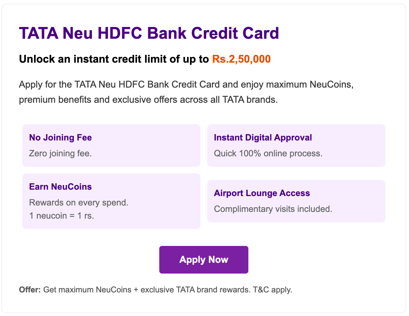Click 'Complimentary visits included.' text
The width and height of the screenshot is (409, 316).
pyautogui.click(x=273, y=209)
